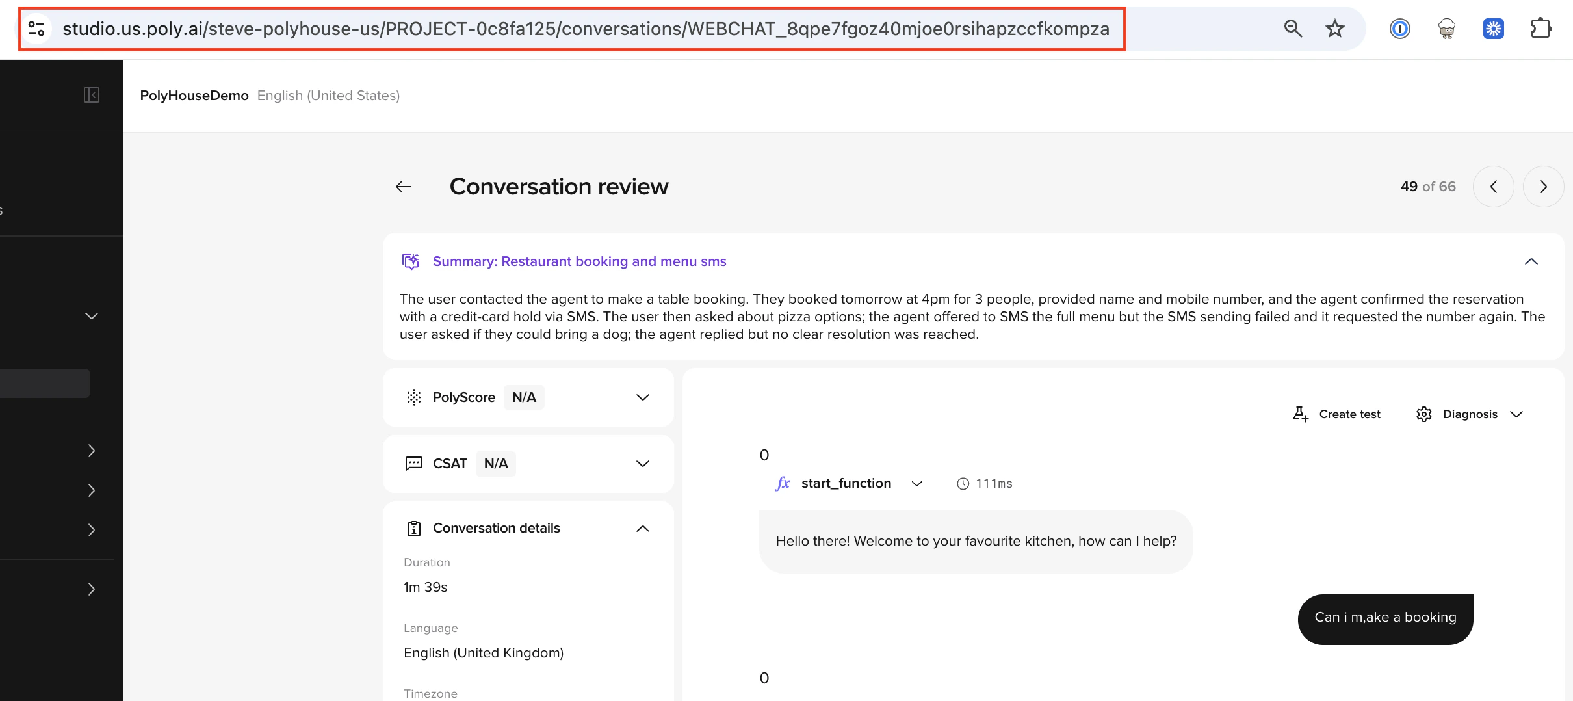Image resolution: width=1573 pixels, height=701 pixels.
Task: Click the PolyScore N/A badge
Action: pos(524,397)
